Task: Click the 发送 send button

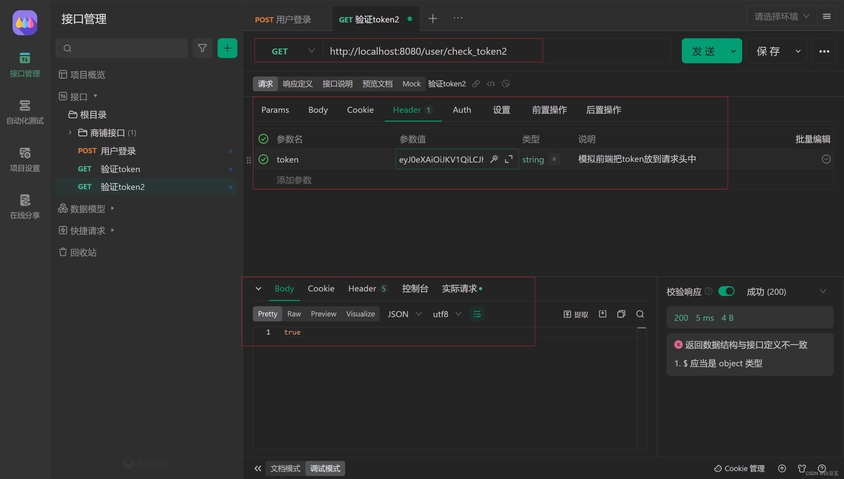Action: (x=703, y=51)
